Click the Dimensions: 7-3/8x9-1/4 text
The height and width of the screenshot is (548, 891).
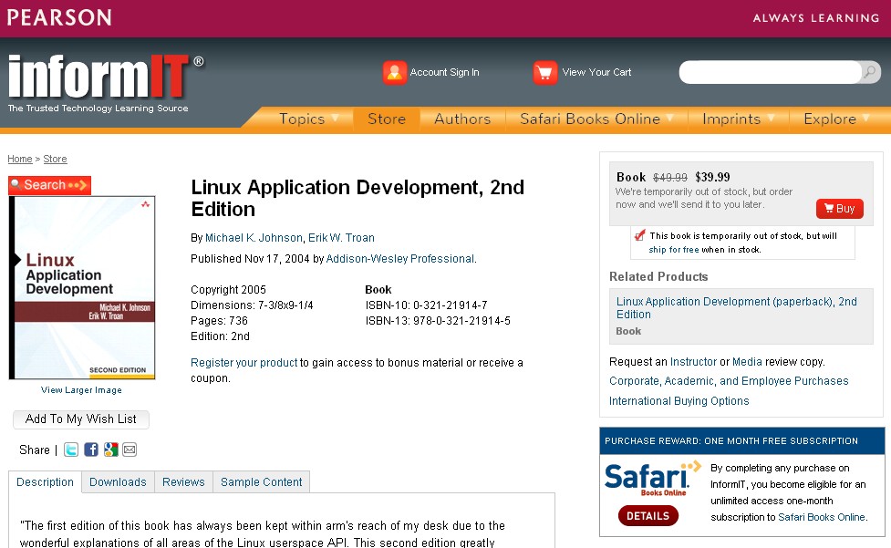tap(252, 305)
